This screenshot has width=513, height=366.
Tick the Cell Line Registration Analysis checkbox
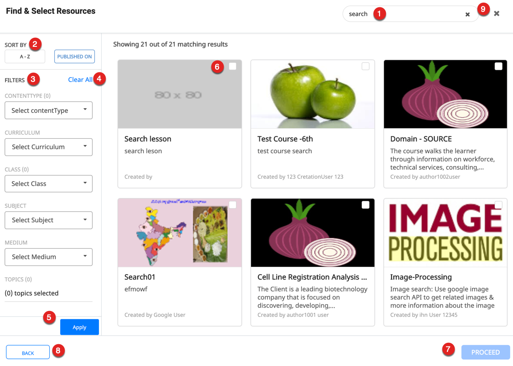365,205
